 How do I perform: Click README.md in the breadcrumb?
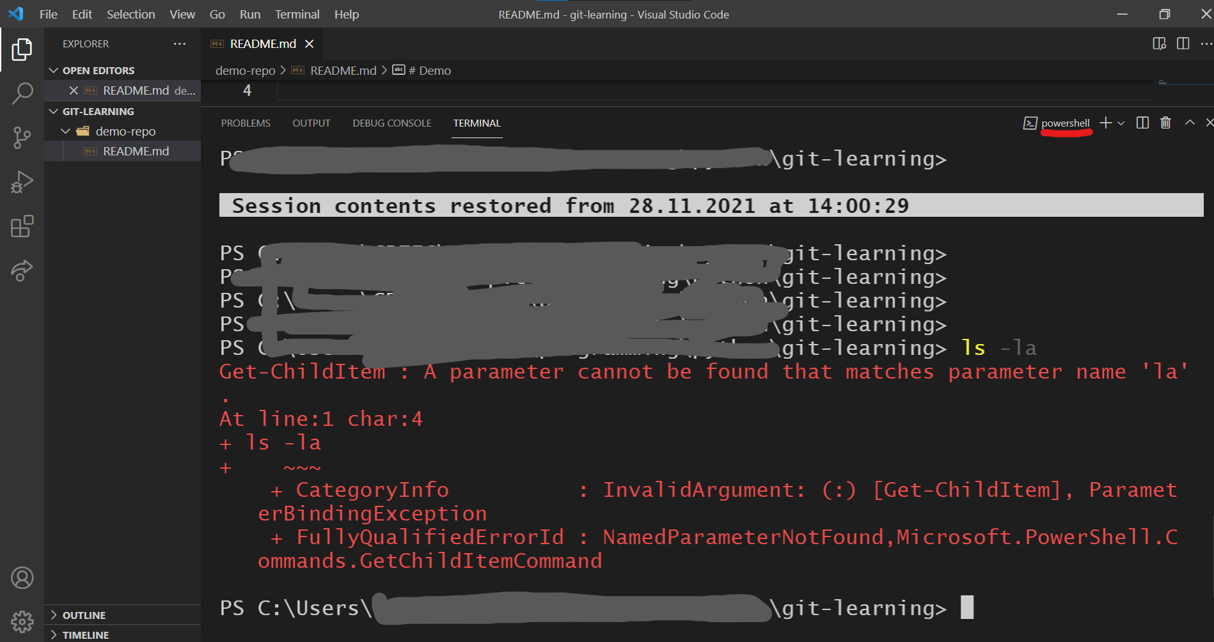343,70
